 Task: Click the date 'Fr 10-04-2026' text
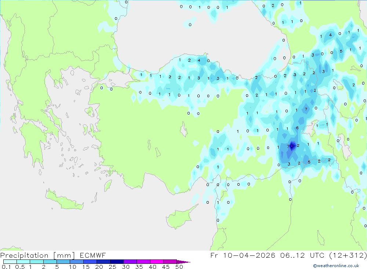click(243, 255)
